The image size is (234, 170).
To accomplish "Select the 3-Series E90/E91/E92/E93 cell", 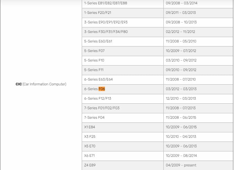I will [x=106, y=22].
